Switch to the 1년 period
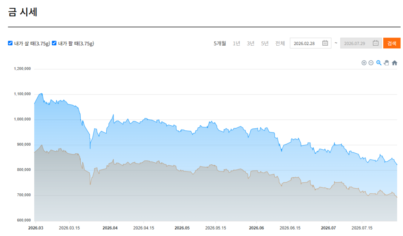The image size is (403, 236). [x=237, y=43]
